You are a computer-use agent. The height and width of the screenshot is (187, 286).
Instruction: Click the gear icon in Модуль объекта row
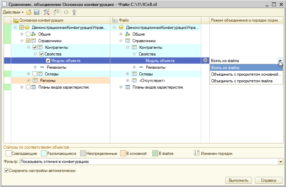pyautogui.click(x=205, y=60)
